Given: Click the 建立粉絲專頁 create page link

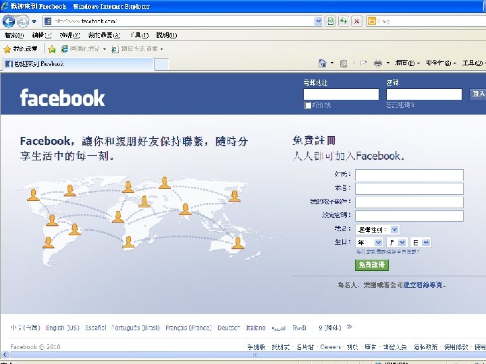Looking at the screenshot, I should pos(423,284).
